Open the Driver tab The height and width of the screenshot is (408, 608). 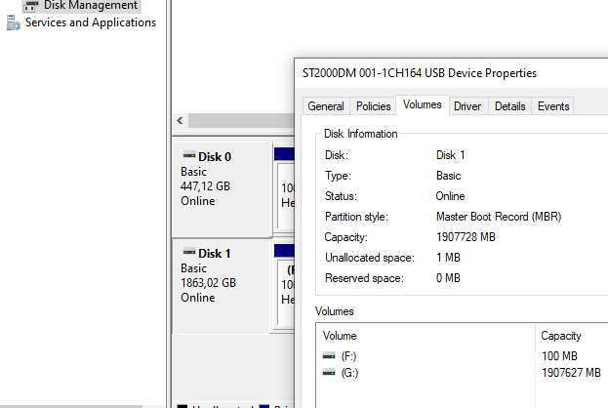coord(467,106)
